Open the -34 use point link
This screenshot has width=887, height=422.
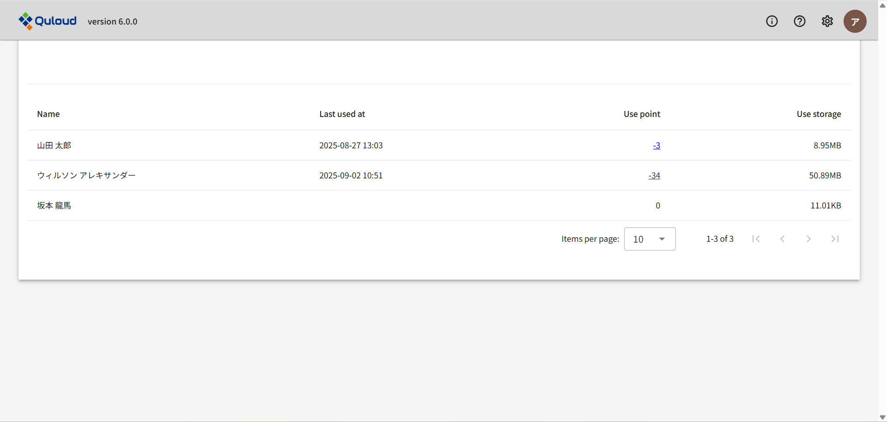tap(654, 176)
